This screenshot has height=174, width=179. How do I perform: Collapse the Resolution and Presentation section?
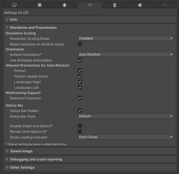point(33,28)
